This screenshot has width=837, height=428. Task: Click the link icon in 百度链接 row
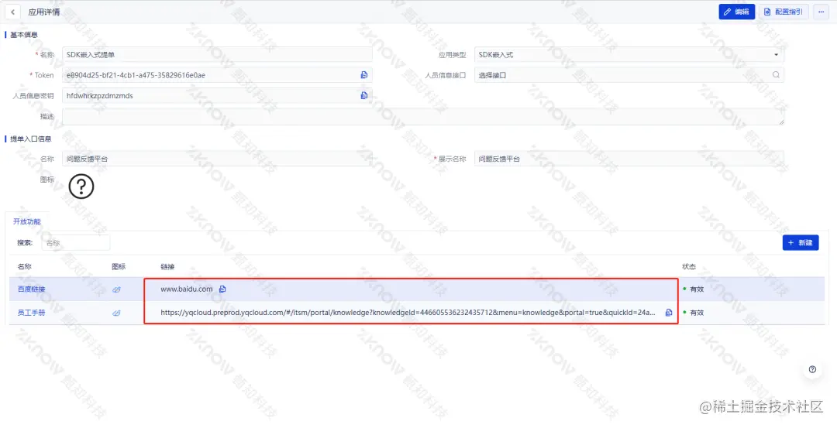116,289
